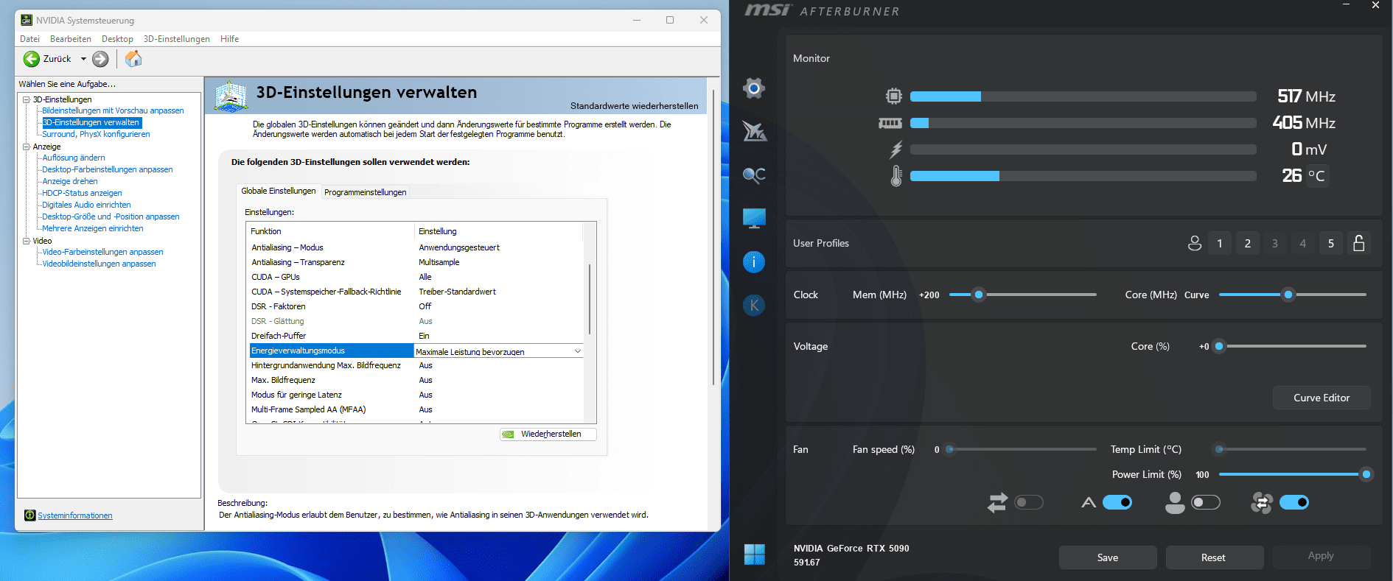This screenshot has height=581, width=1393.
Task: Toggle the switch beside swap arrows icon
Action: [x=1029, y=502]
